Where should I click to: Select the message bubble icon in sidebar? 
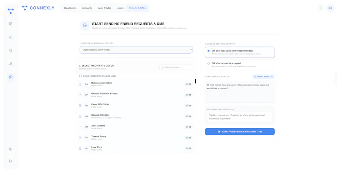tap(11, 77)
